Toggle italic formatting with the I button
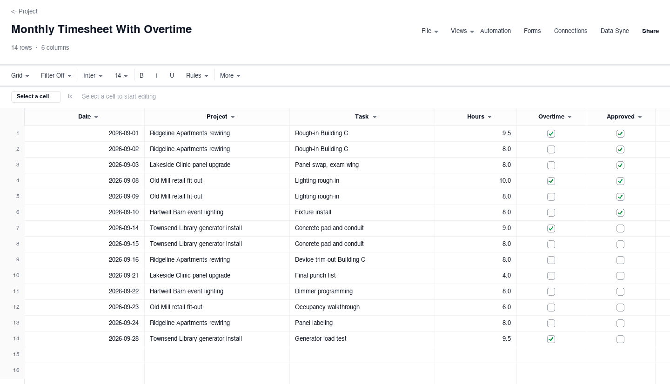Screen dimensions: 670x384 coord(156,75)
